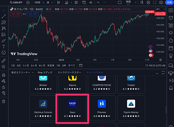The width and height of the screenshot is (174, 127).
Task: Select the trend line drawing tool
Action: 4,16
